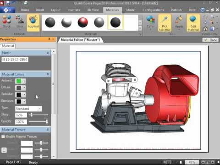
Task: Click the Apply material paint bucket
Action: click(179, 22)
